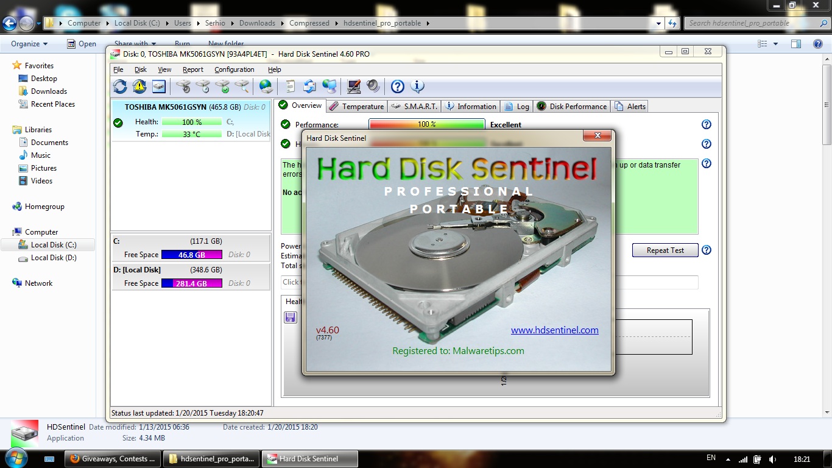
Task: Select the Overview tab
Action: pyautogui.click(x=300, y=105)
